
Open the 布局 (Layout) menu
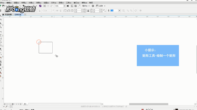24,3
